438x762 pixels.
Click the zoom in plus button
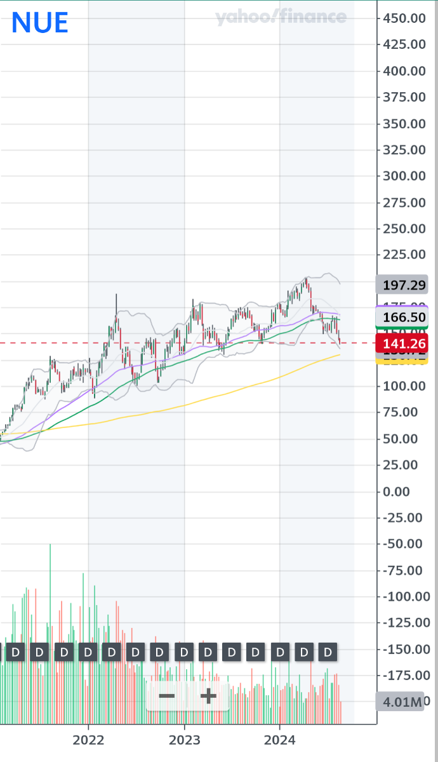(x=208, y=696)
